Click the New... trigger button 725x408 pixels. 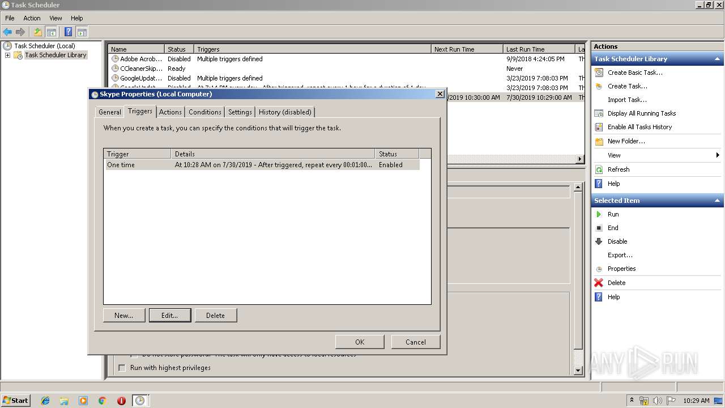tap(124, 316)
